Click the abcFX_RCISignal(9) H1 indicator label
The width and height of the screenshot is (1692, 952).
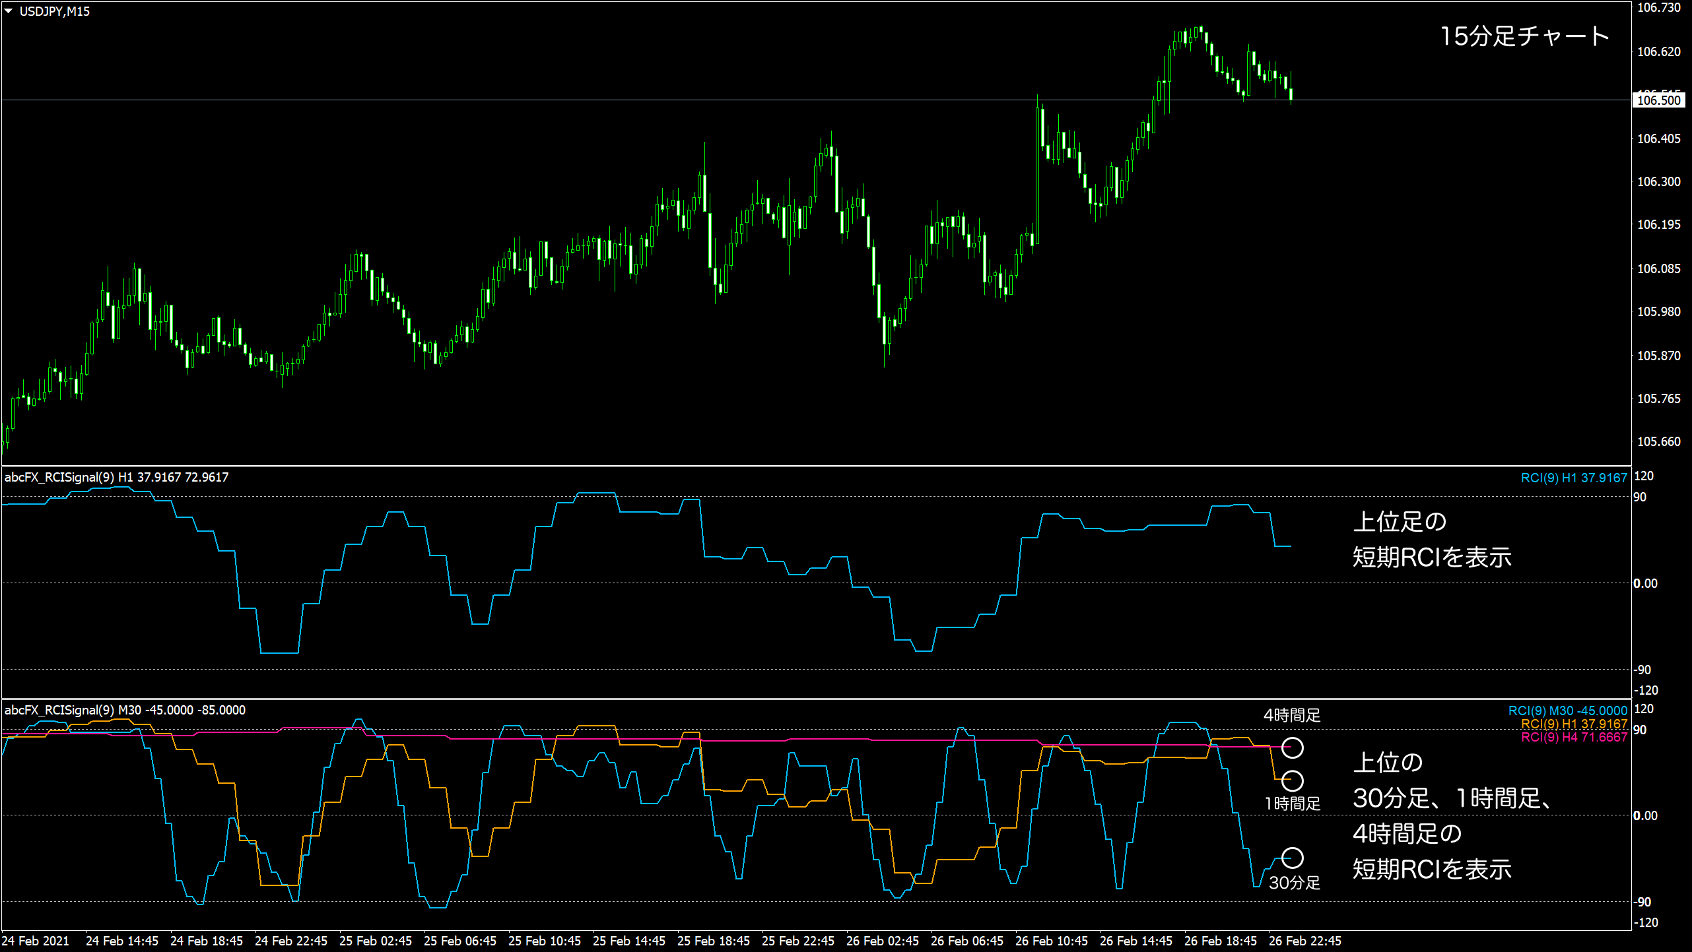coord(116,476)
